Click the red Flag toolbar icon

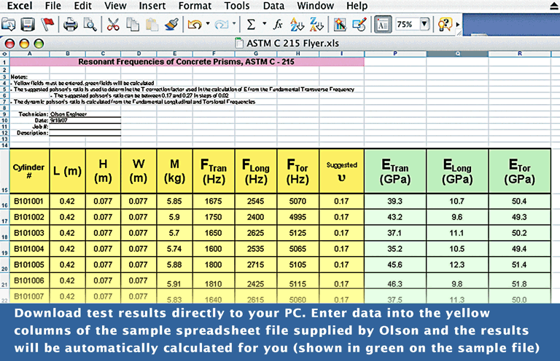pyautogui.click(x=47, y=25)
